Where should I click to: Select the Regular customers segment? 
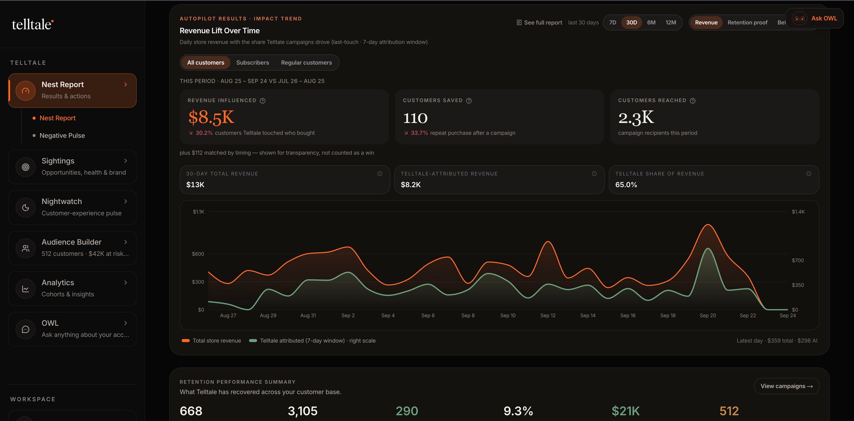[x=306, y=63]
